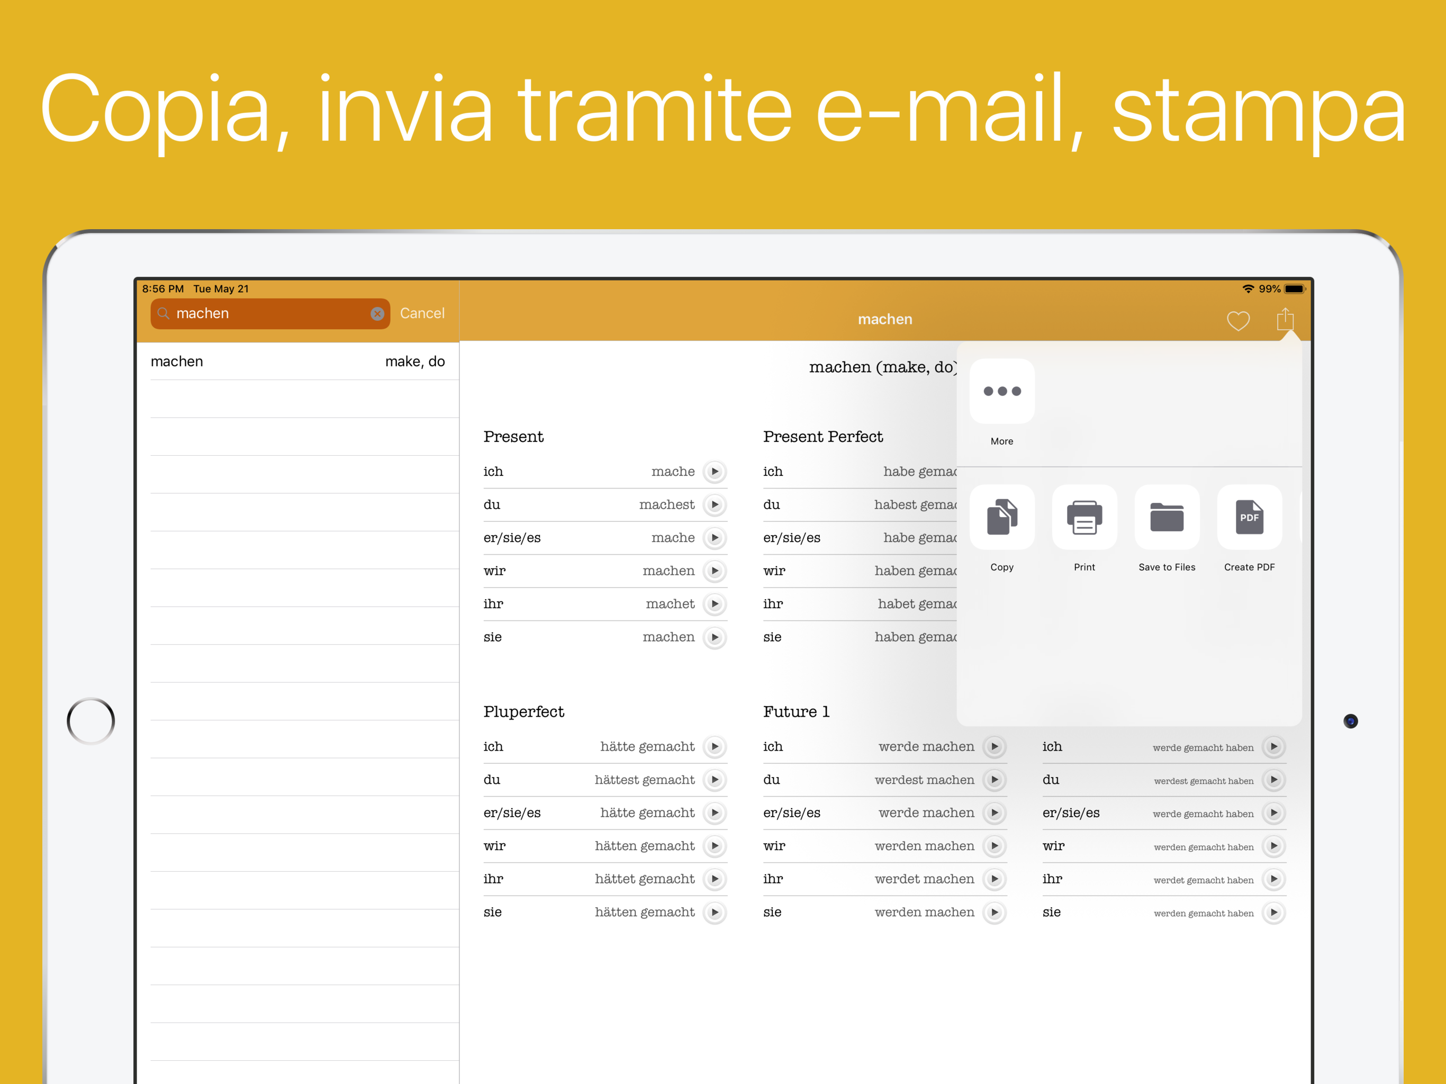Open the share sheet icon
The width and height of the screenshot is (1446, 1084).
[1285, 319]
